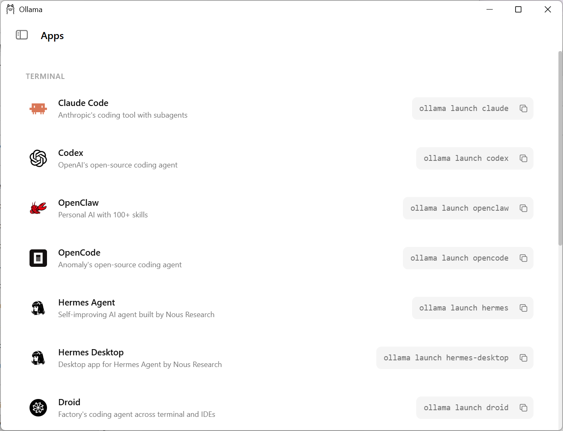
Task: Click 'OpenAI's open-source coding agent' description
Action: tap(118, 165)
